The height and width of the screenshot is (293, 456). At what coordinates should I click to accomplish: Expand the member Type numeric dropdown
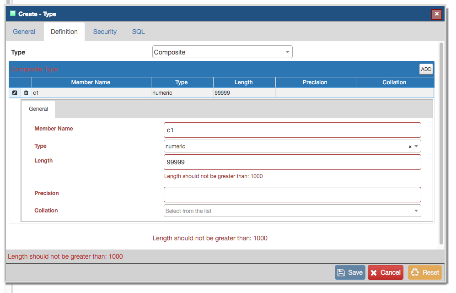pyautogui.click(x=416, y=146)
